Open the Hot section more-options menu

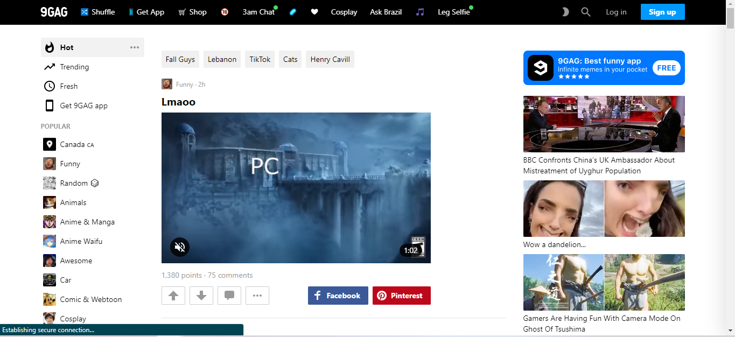click(135, 47)
